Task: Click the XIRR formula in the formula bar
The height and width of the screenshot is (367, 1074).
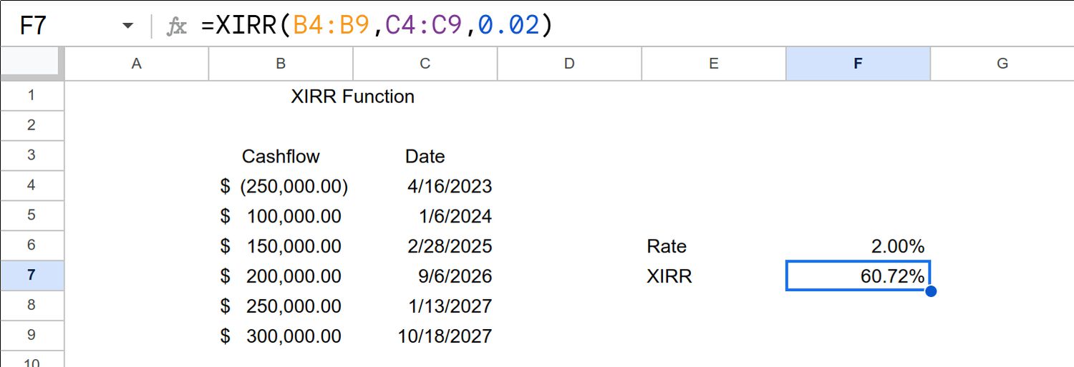Action: (377, 25)
